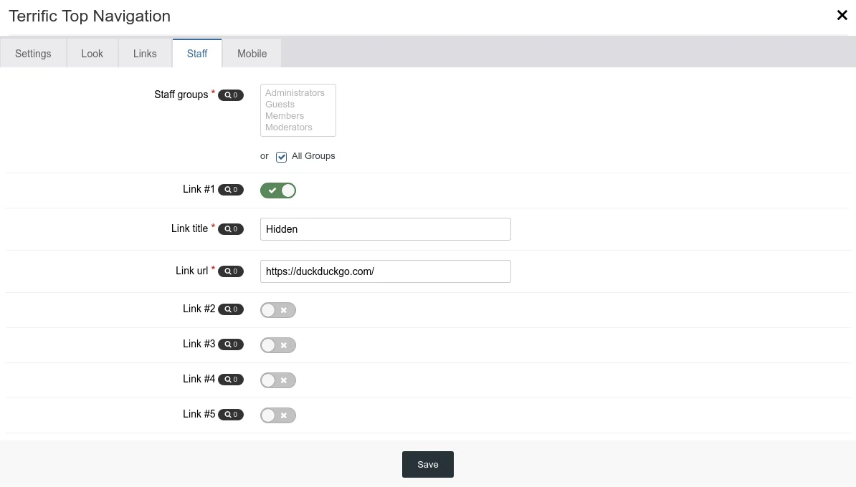Turn on the Link #3 switch
Screen dimensions: 856x487
tap(278, 345)
